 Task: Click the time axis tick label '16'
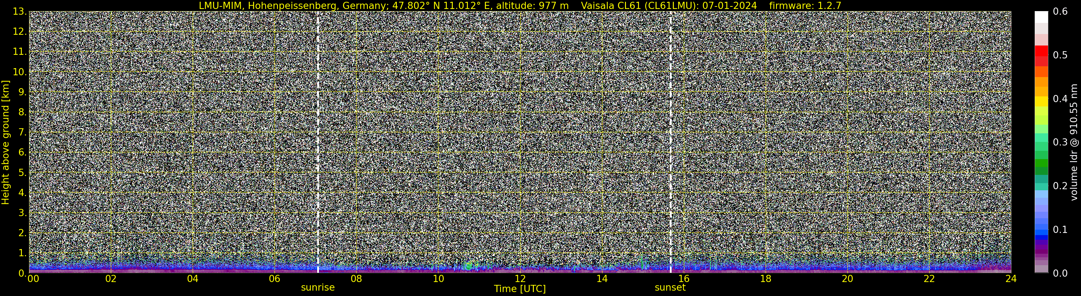pos(683,279)
